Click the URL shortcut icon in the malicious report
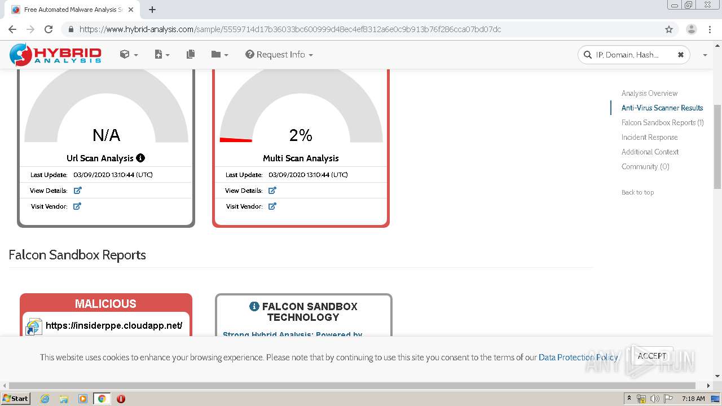The image size is (722, 406). pos(34,327)
